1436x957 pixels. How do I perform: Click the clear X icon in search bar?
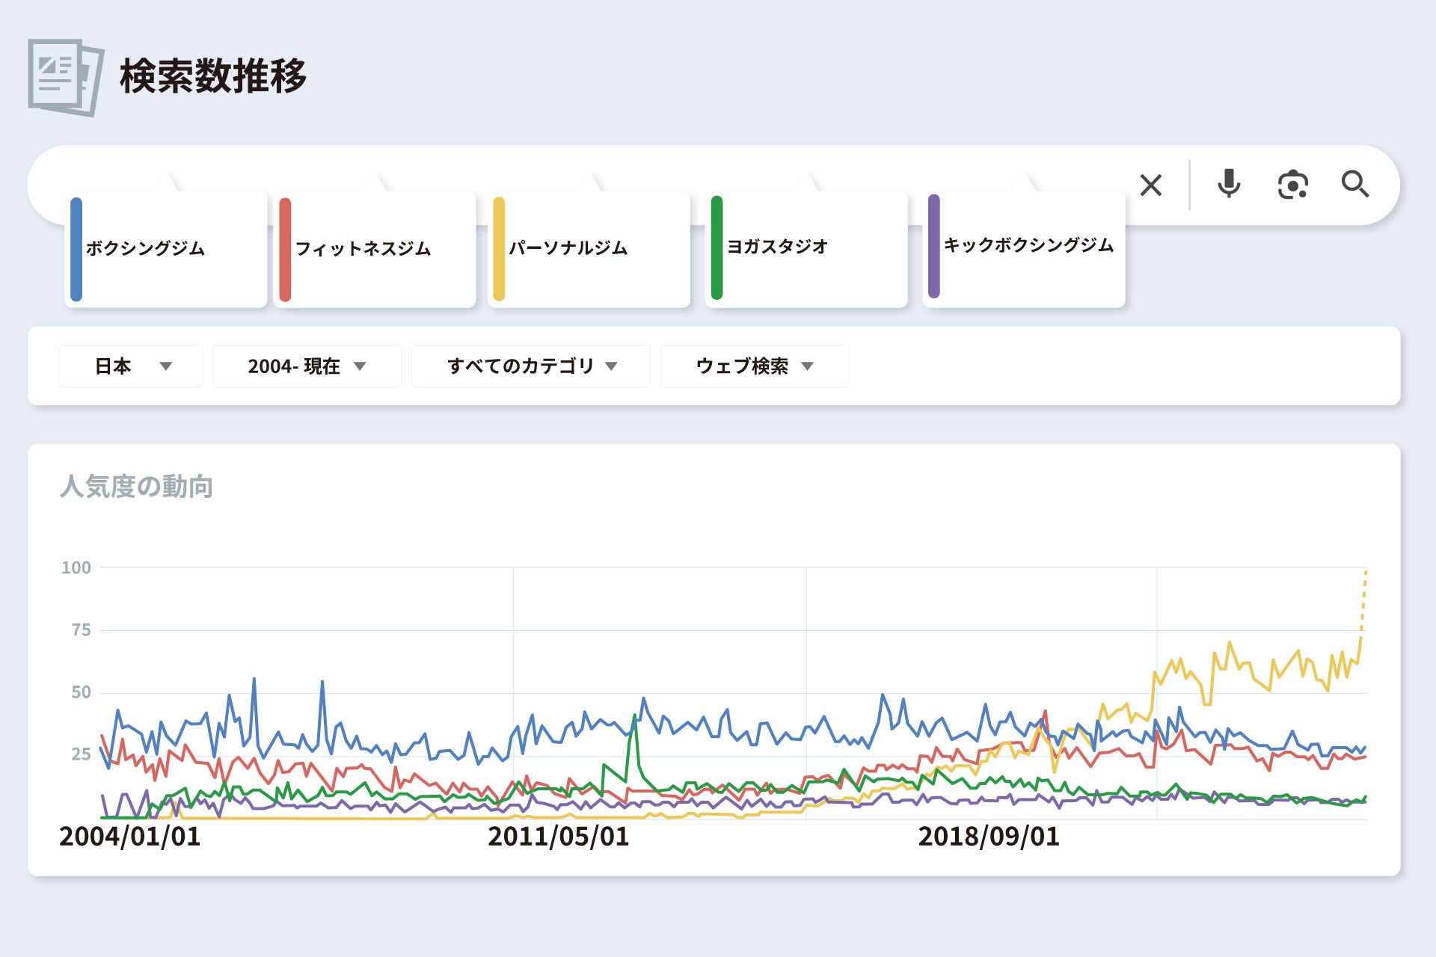tap(1150, 185)
